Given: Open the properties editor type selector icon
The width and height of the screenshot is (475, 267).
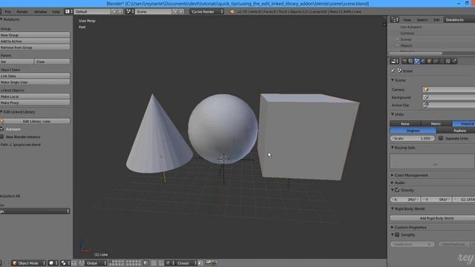Looking at the screenshot, I should click(x=394, y=61).
